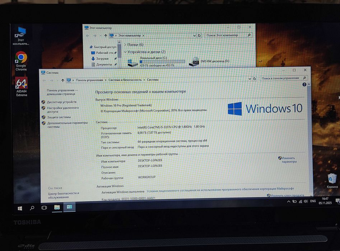Click Изменить ключ продукта link

click(287, 195)
